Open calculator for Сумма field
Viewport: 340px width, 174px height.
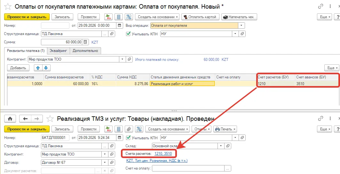tap(85, 42)
